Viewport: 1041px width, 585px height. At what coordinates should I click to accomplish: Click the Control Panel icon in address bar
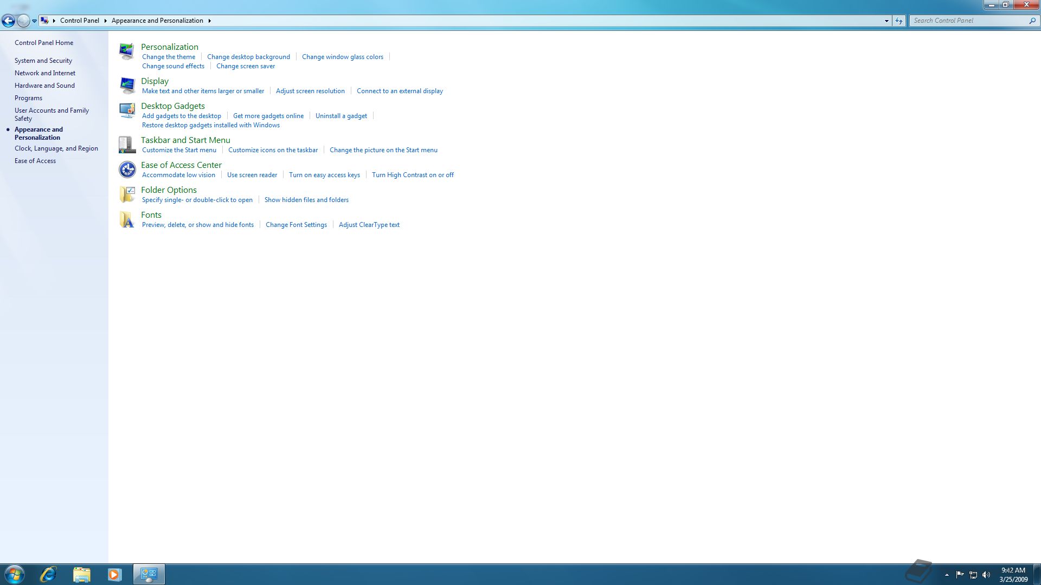tap(44, 21)
